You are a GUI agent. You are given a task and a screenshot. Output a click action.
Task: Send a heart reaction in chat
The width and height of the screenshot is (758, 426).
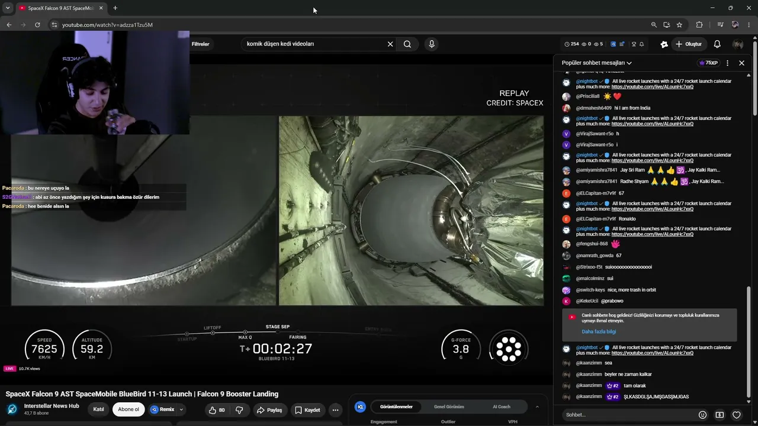point(737,415)
